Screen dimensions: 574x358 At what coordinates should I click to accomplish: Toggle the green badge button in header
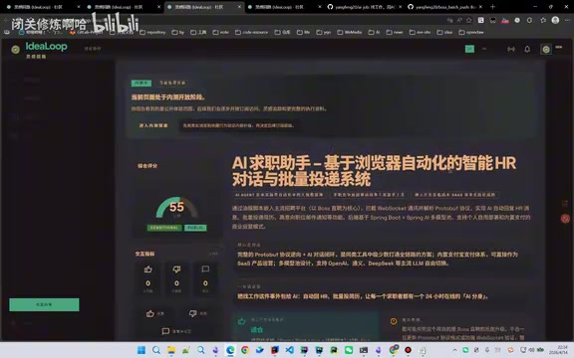point(469,49)
